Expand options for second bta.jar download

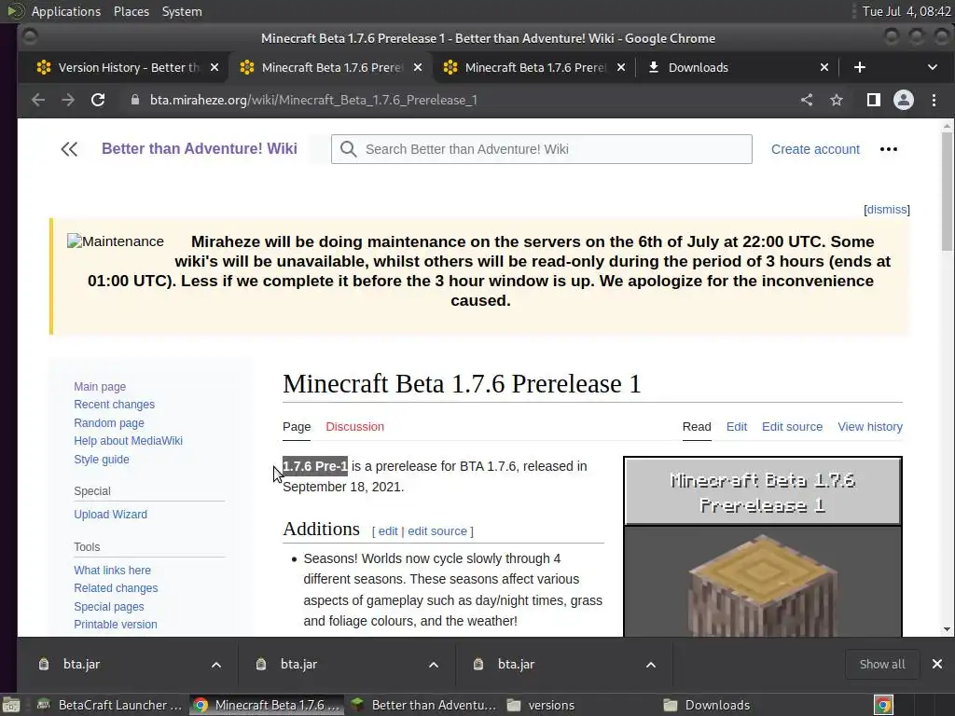pos(434,665)
